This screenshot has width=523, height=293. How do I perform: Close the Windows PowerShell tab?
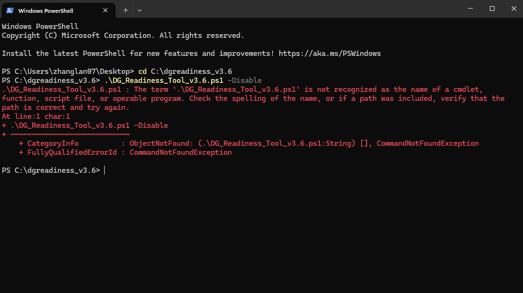click(x=106, y=10)
